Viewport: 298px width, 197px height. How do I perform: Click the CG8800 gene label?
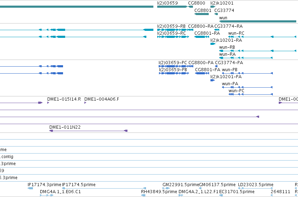click(x=196, y=3)
